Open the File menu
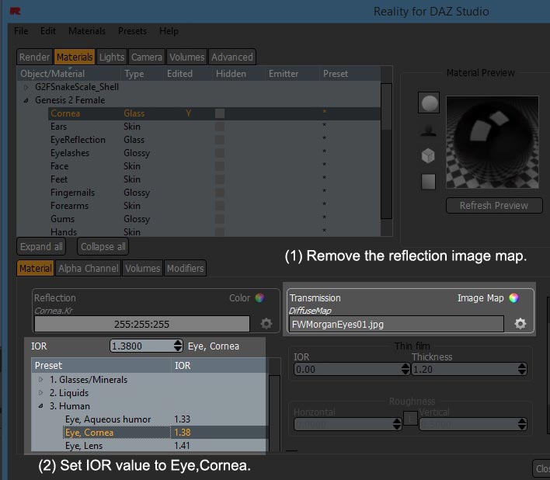550x480 pixels. point(21,31)
